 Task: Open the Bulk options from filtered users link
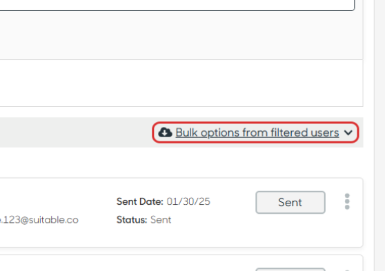(257, 132)
